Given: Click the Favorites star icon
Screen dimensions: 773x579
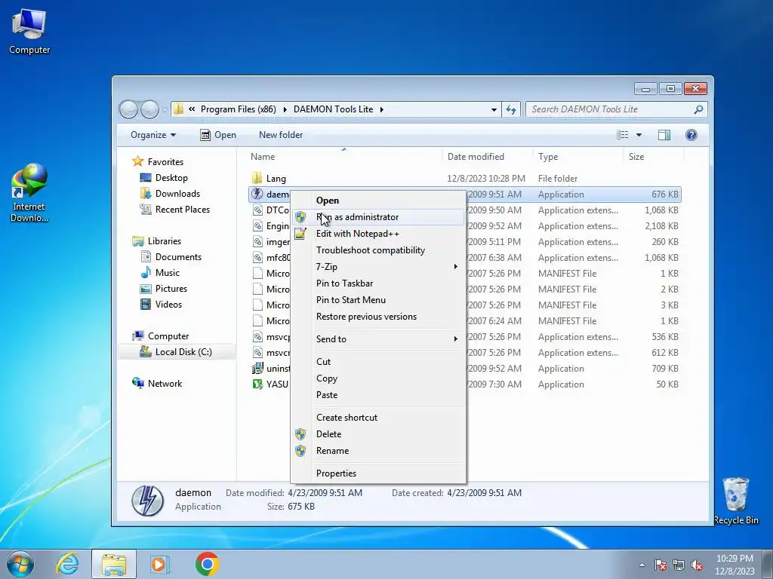Looking at the screenshot, I should pyautogui.click(x=137, y=161).
